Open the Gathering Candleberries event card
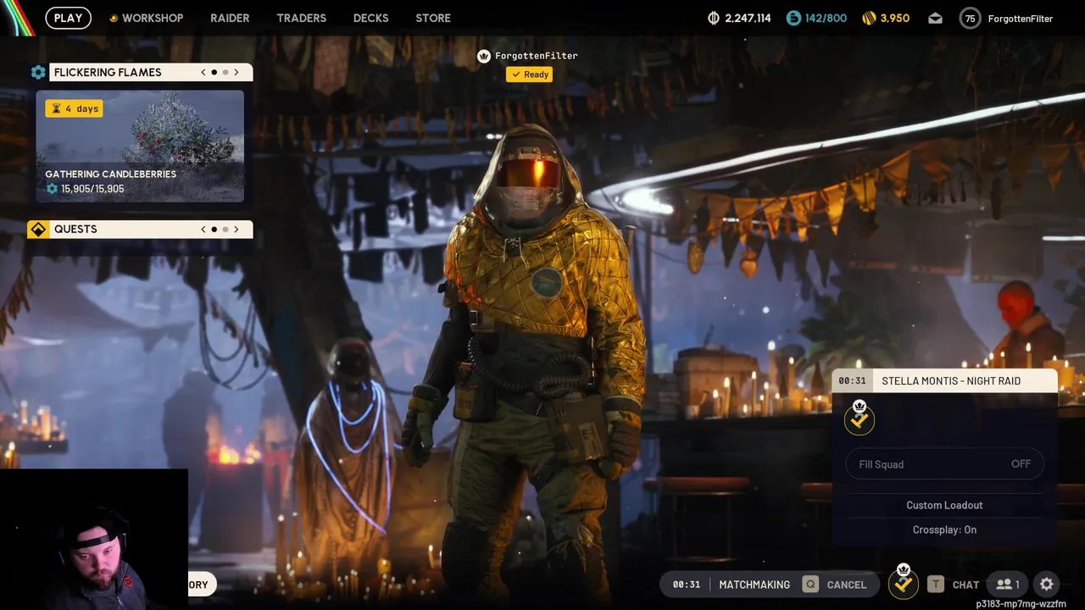The height and width of the screenshot is (610, 1085). [x=140, y=146]
